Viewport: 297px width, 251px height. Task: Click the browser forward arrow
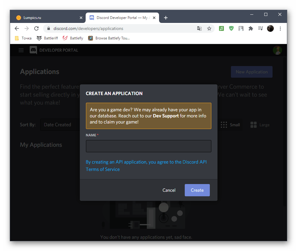coord(27,28)
